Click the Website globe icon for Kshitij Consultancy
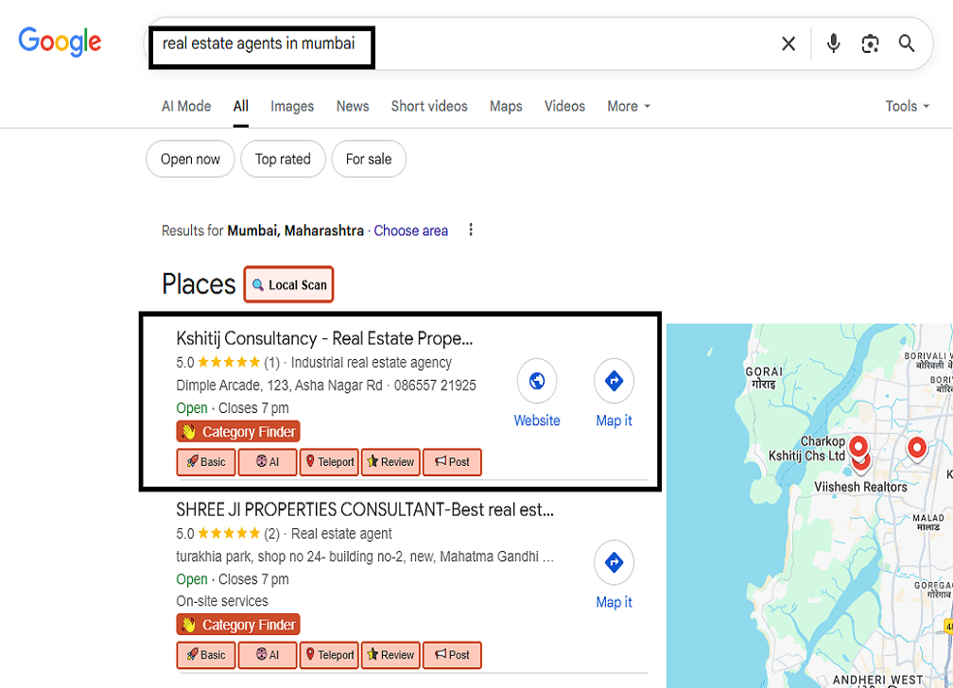This screenshot has height=688, width=953. [537, 380]
